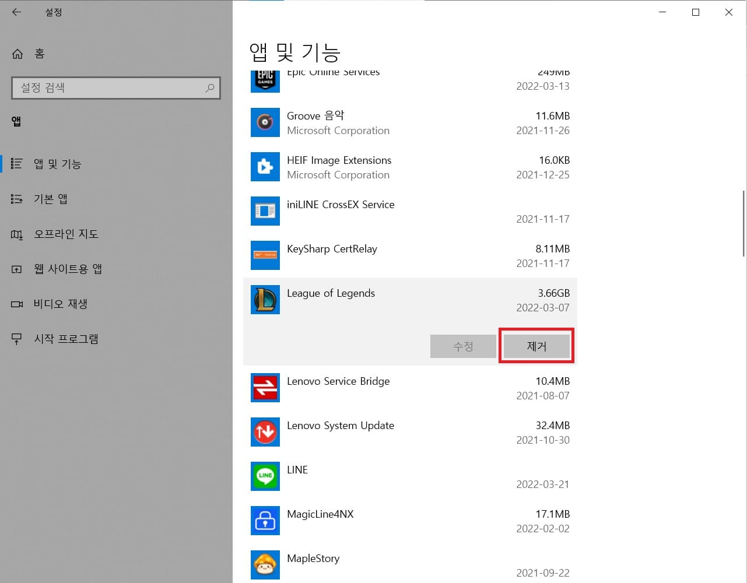Select the KeySharp CertRelay name

click(x=332, y=249)
